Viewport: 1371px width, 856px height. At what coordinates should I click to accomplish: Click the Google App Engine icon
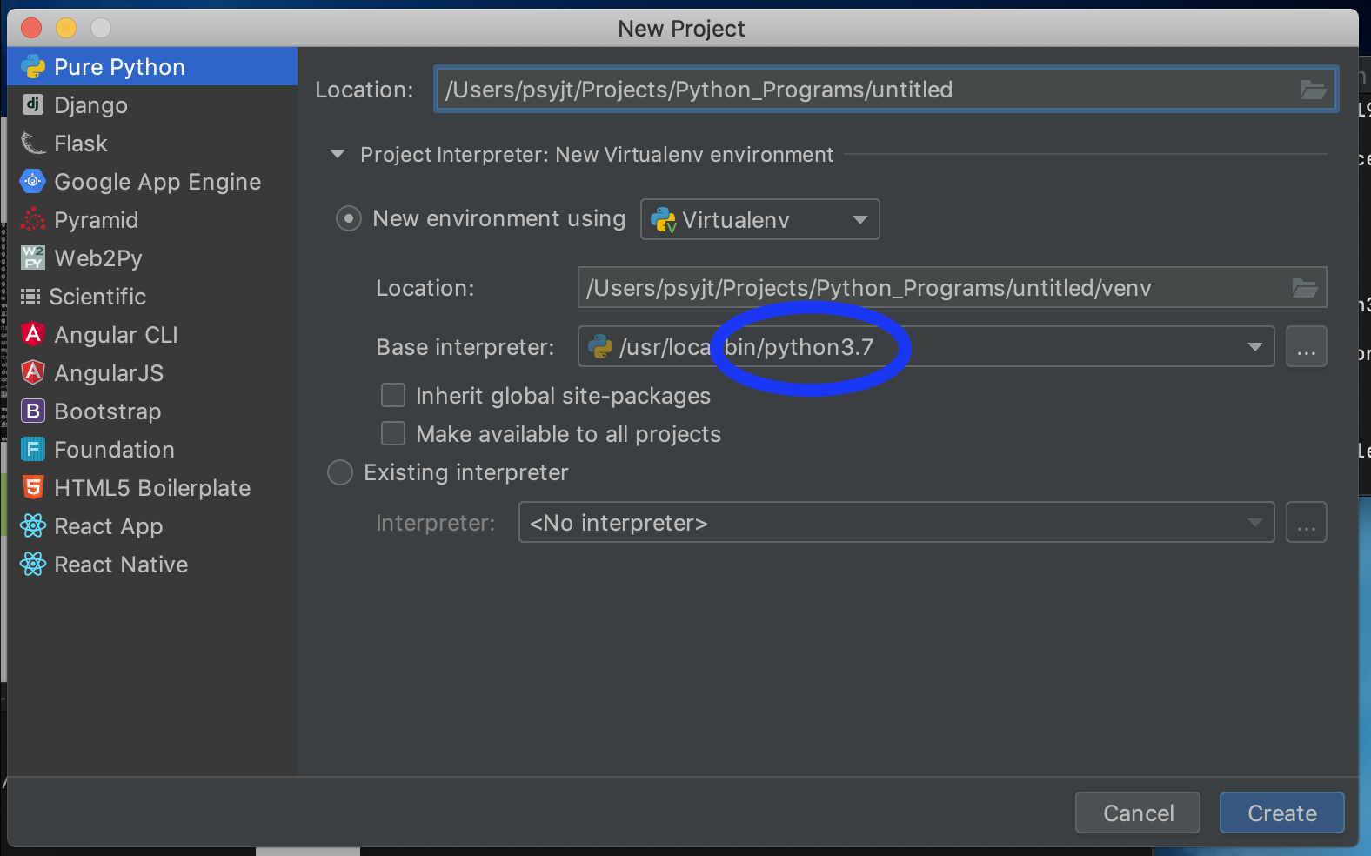pos(32,182)
